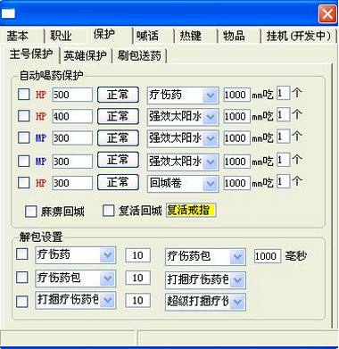339x349 pixels.
Task: Click the 10 count field after the 疗伤药包 source dropdown
Action: tap(137, 278)
